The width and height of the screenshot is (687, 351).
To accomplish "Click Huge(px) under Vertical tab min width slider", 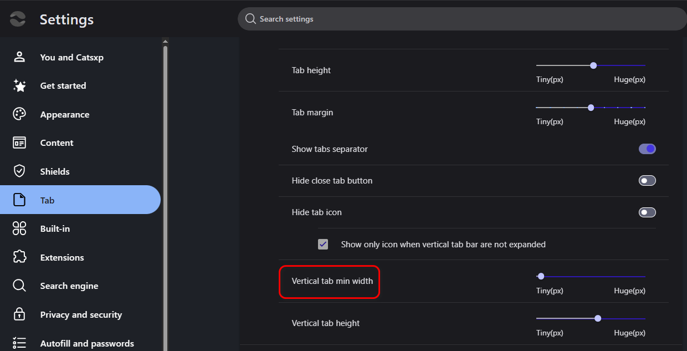I will (x=630, y=291).
